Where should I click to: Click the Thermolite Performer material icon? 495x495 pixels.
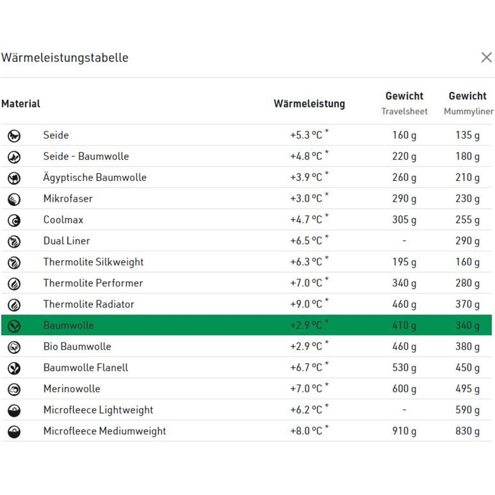tap(14, 284)
